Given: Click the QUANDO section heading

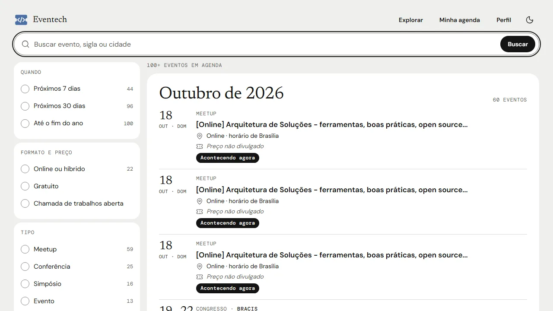Looking at the screenshot, I should pyautogui.click(x=31, y=72).
